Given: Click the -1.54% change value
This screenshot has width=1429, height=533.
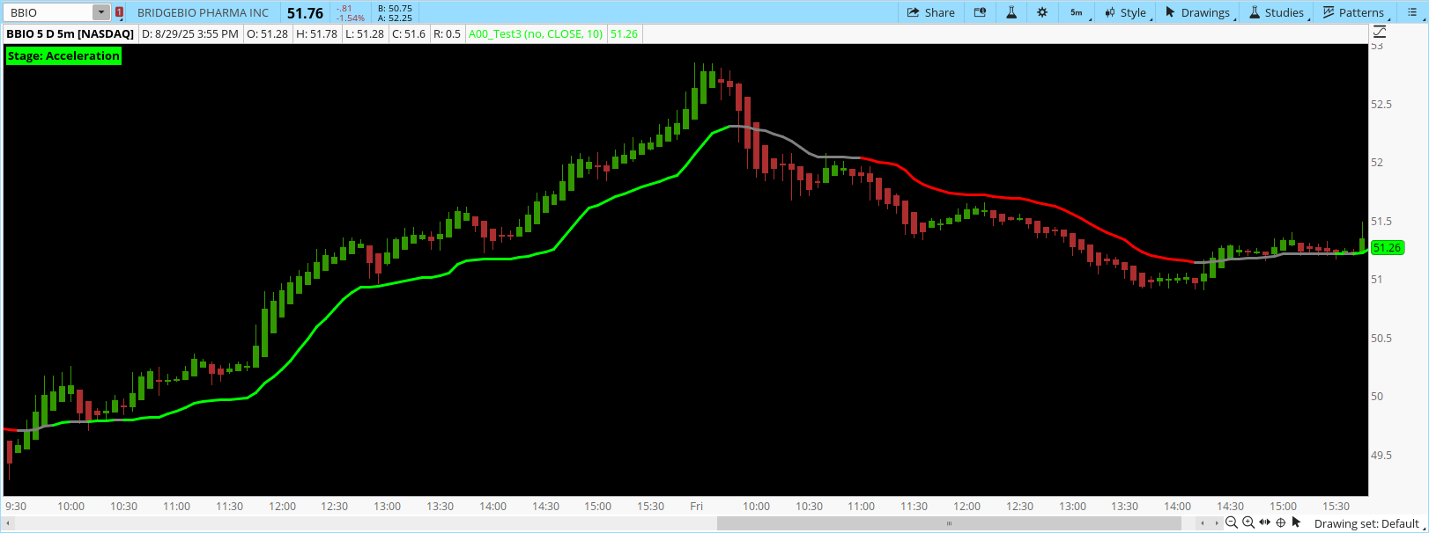Looking at the screenshot, I should 350,18.
